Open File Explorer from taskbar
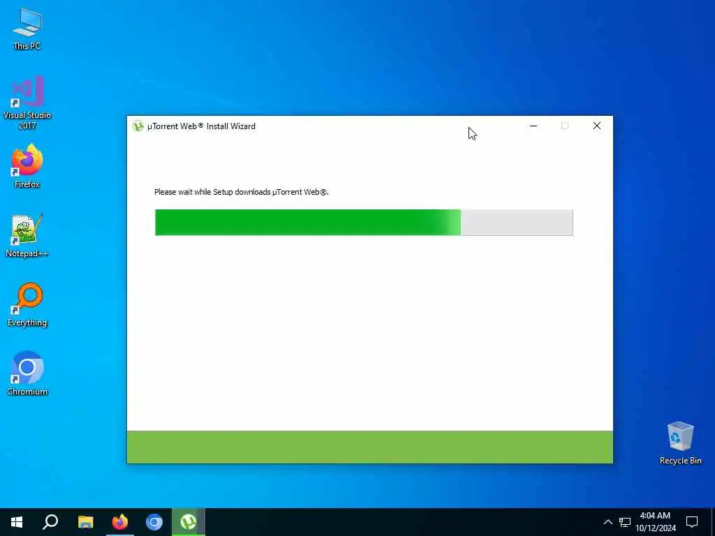The width and height of the screenshot is (715, 536). (85, 522)
